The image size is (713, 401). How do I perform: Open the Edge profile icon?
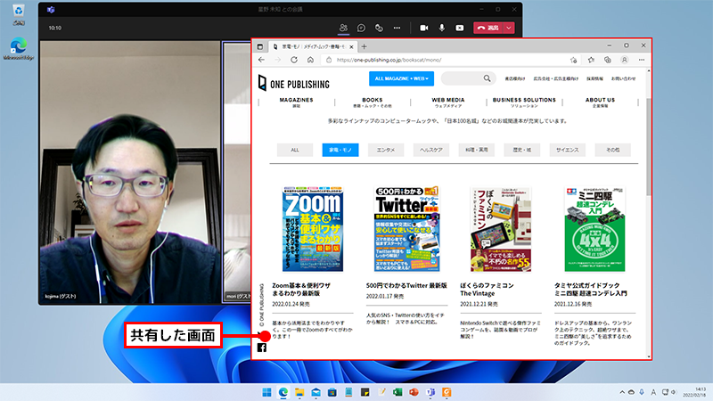(625, 60)
